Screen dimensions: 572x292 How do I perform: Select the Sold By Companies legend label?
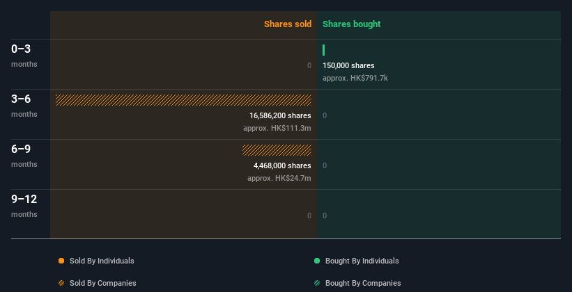coord(103,283)
